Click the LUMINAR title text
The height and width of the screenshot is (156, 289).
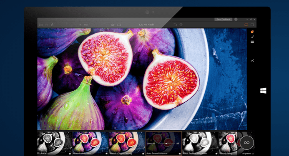146,25
